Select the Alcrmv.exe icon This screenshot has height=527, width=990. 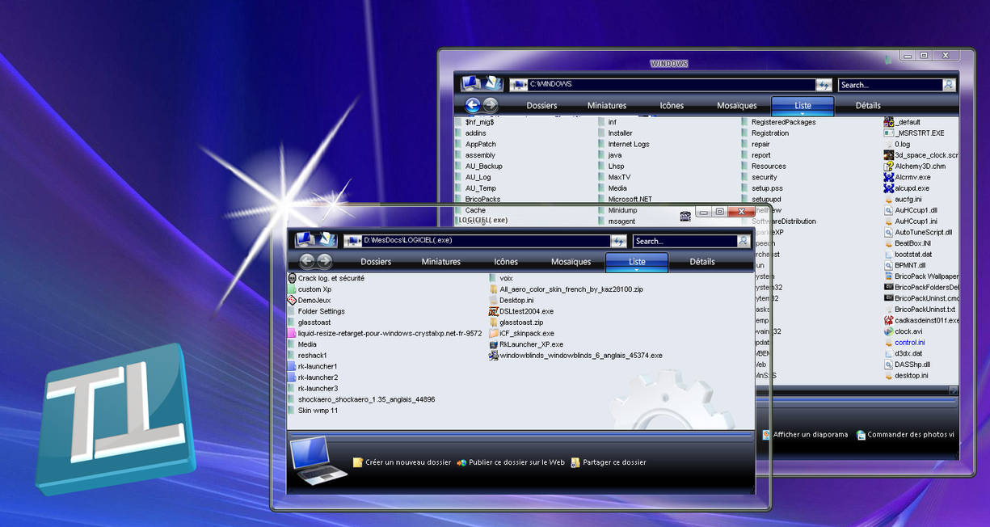pyautogui.click(x=888, y=177)
